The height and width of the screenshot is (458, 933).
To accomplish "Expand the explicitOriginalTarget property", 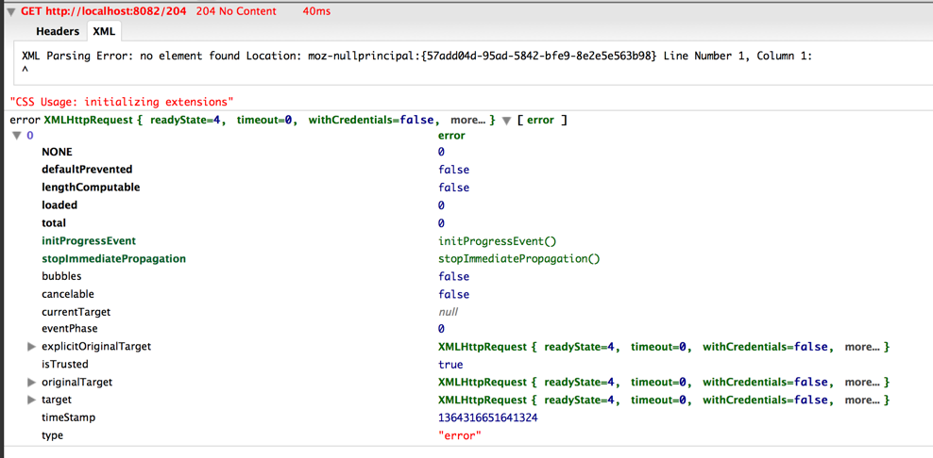I will (32, 347).
